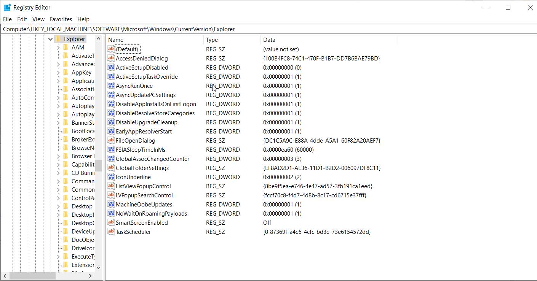Click the Desktop folder icon in tree
Screen dimensions: 537x281
click(66, 206)
